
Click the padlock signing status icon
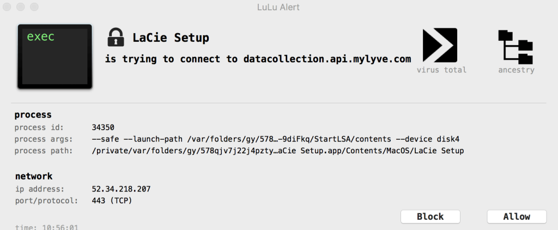point(116,38)
